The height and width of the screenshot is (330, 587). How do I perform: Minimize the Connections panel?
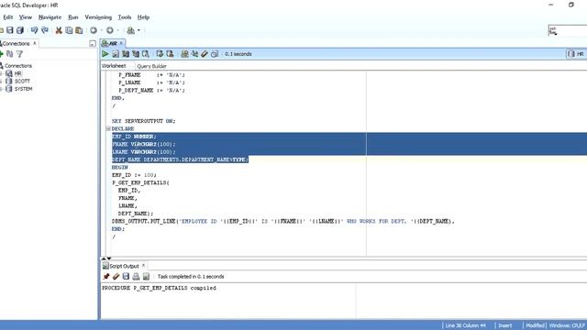(x=93, y=44)
